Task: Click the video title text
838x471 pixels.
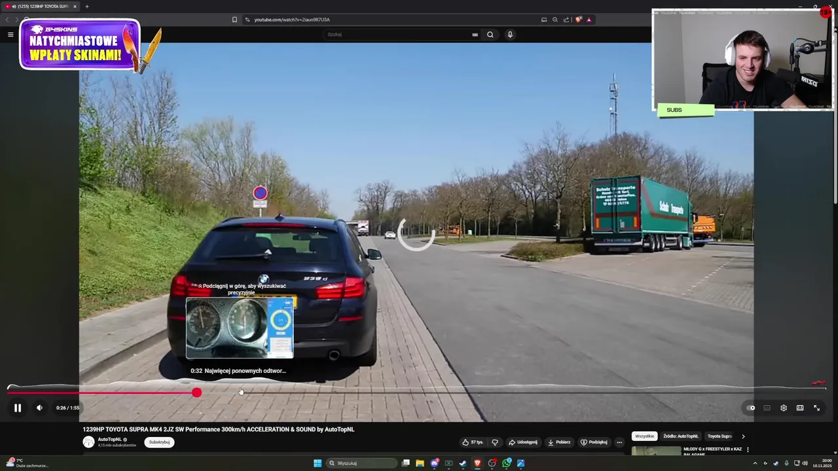Action: pyautogui.click(x=219, y=430)
